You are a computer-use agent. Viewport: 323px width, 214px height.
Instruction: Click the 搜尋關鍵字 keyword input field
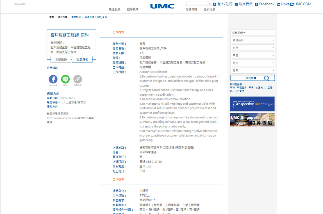252,33
